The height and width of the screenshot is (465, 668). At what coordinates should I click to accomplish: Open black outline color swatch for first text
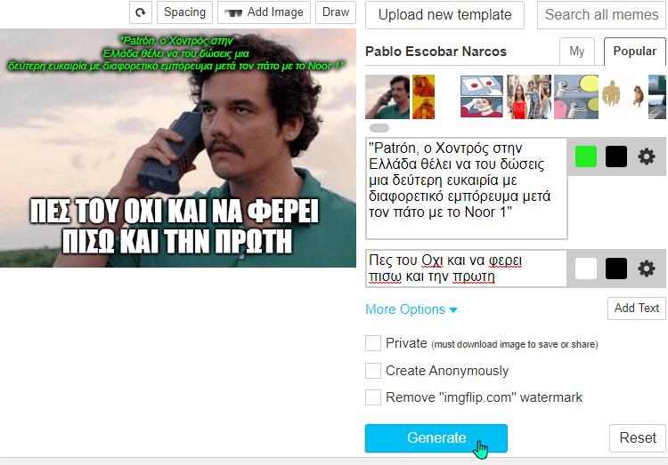pyautogui.click(x=616, y=156)
